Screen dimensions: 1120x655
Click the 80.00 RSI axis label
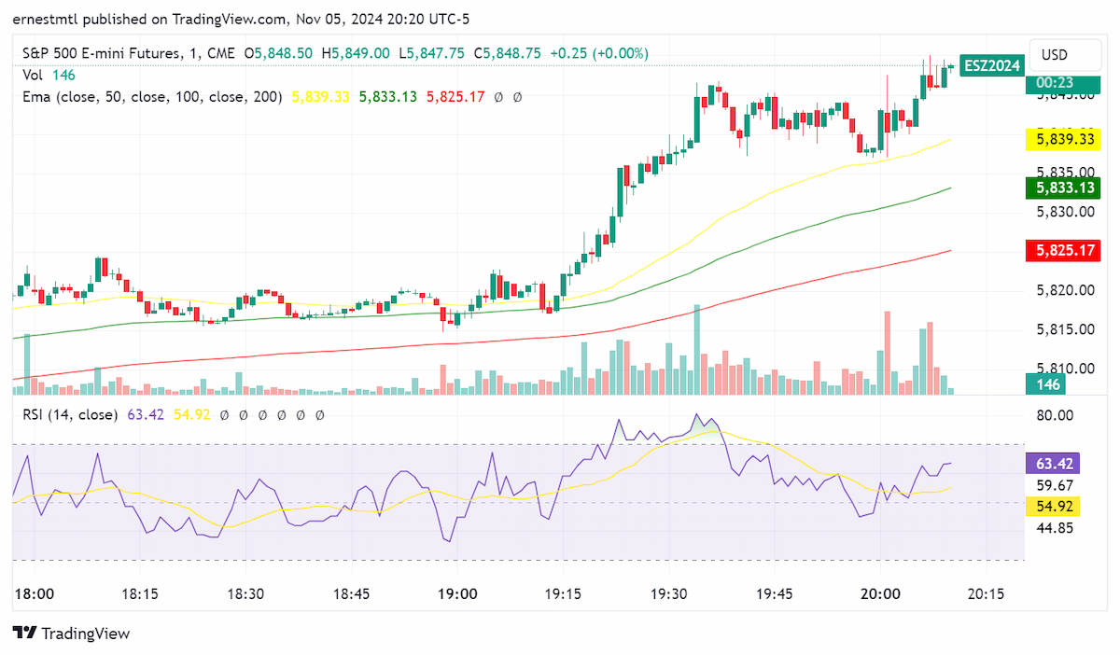1055,415
